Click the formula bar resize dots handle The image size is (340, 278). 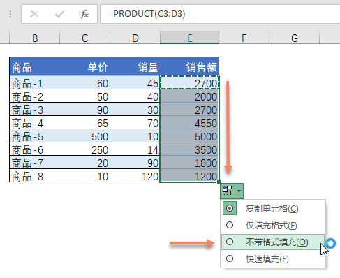tap(10, 14)
